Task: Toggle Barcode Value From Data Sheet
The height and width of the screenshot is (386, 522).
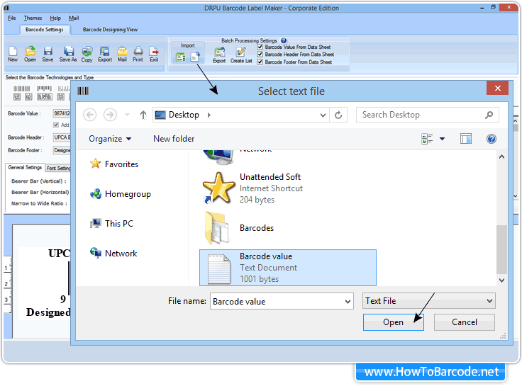Action: (260, 47)
